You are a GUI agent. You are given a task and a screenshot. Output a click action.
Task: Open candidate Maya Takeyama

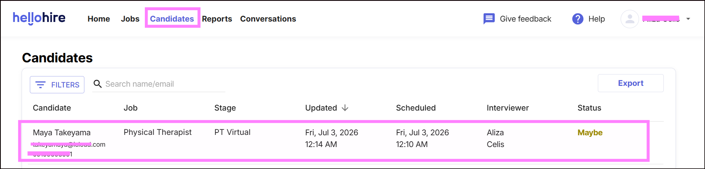[x=62, y=133]
